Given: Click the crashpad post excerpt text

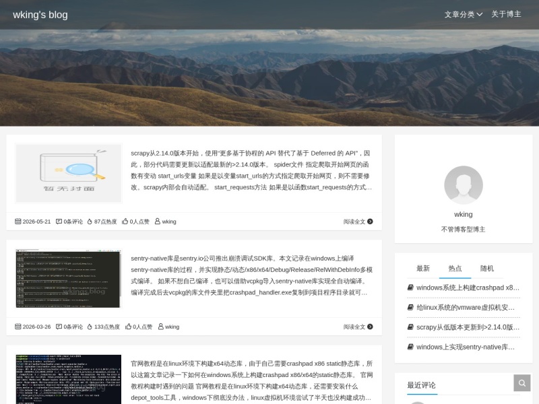Looking at the screenshot, I should pyautogui.click(x=251, y=380).
